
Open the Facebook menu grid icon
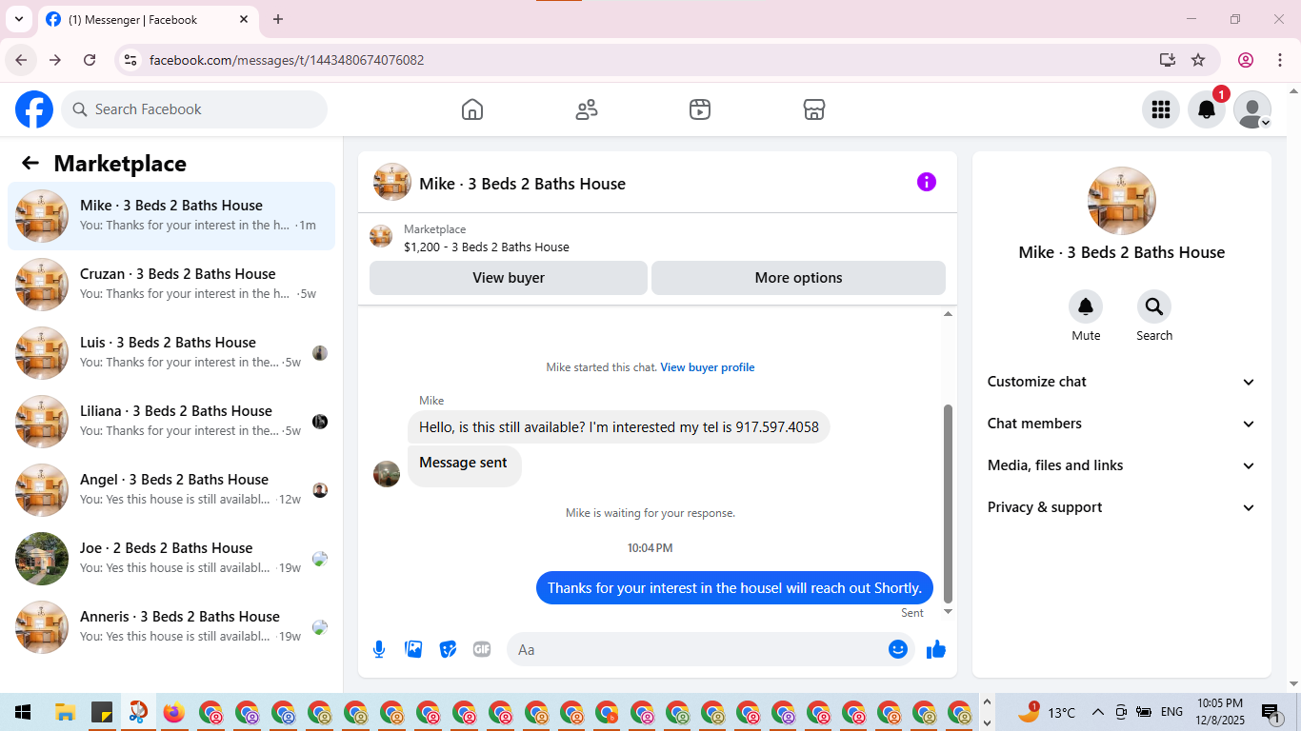tap(1161, 109)
